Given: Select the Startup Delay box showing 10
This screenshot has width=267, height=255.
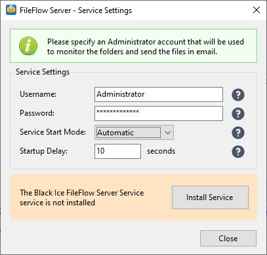Looking at the screenshot, I should [117, 151].
